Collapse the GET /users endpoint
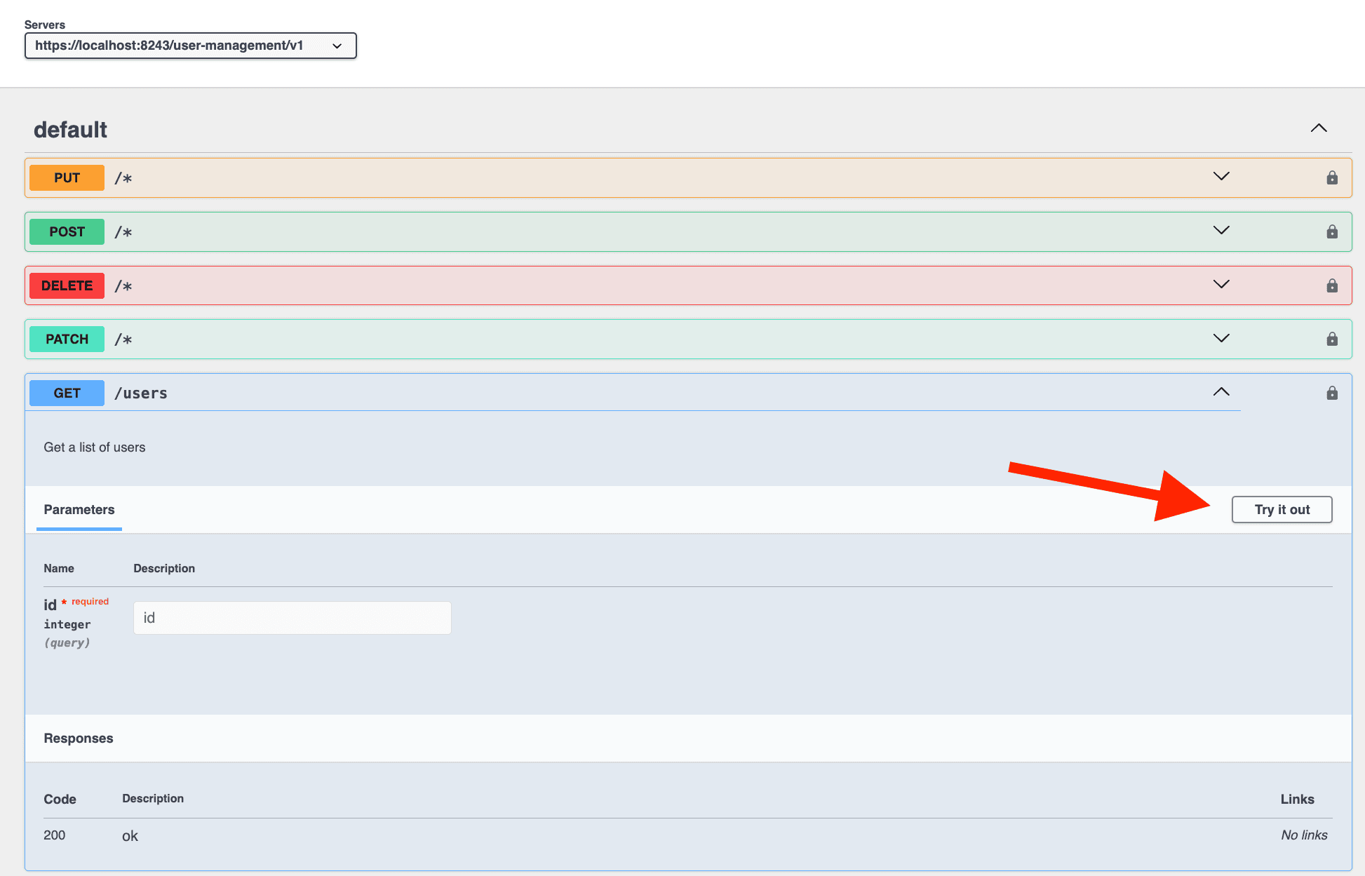This screenshot has width=1365, height=876. [x=1221, y=391]
